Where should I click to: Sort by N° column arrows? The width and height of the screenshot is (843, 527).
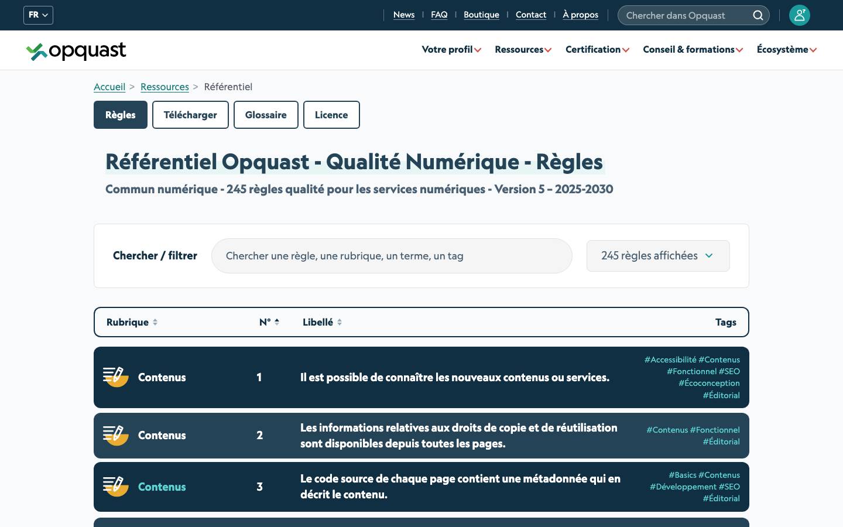[277, 322]
